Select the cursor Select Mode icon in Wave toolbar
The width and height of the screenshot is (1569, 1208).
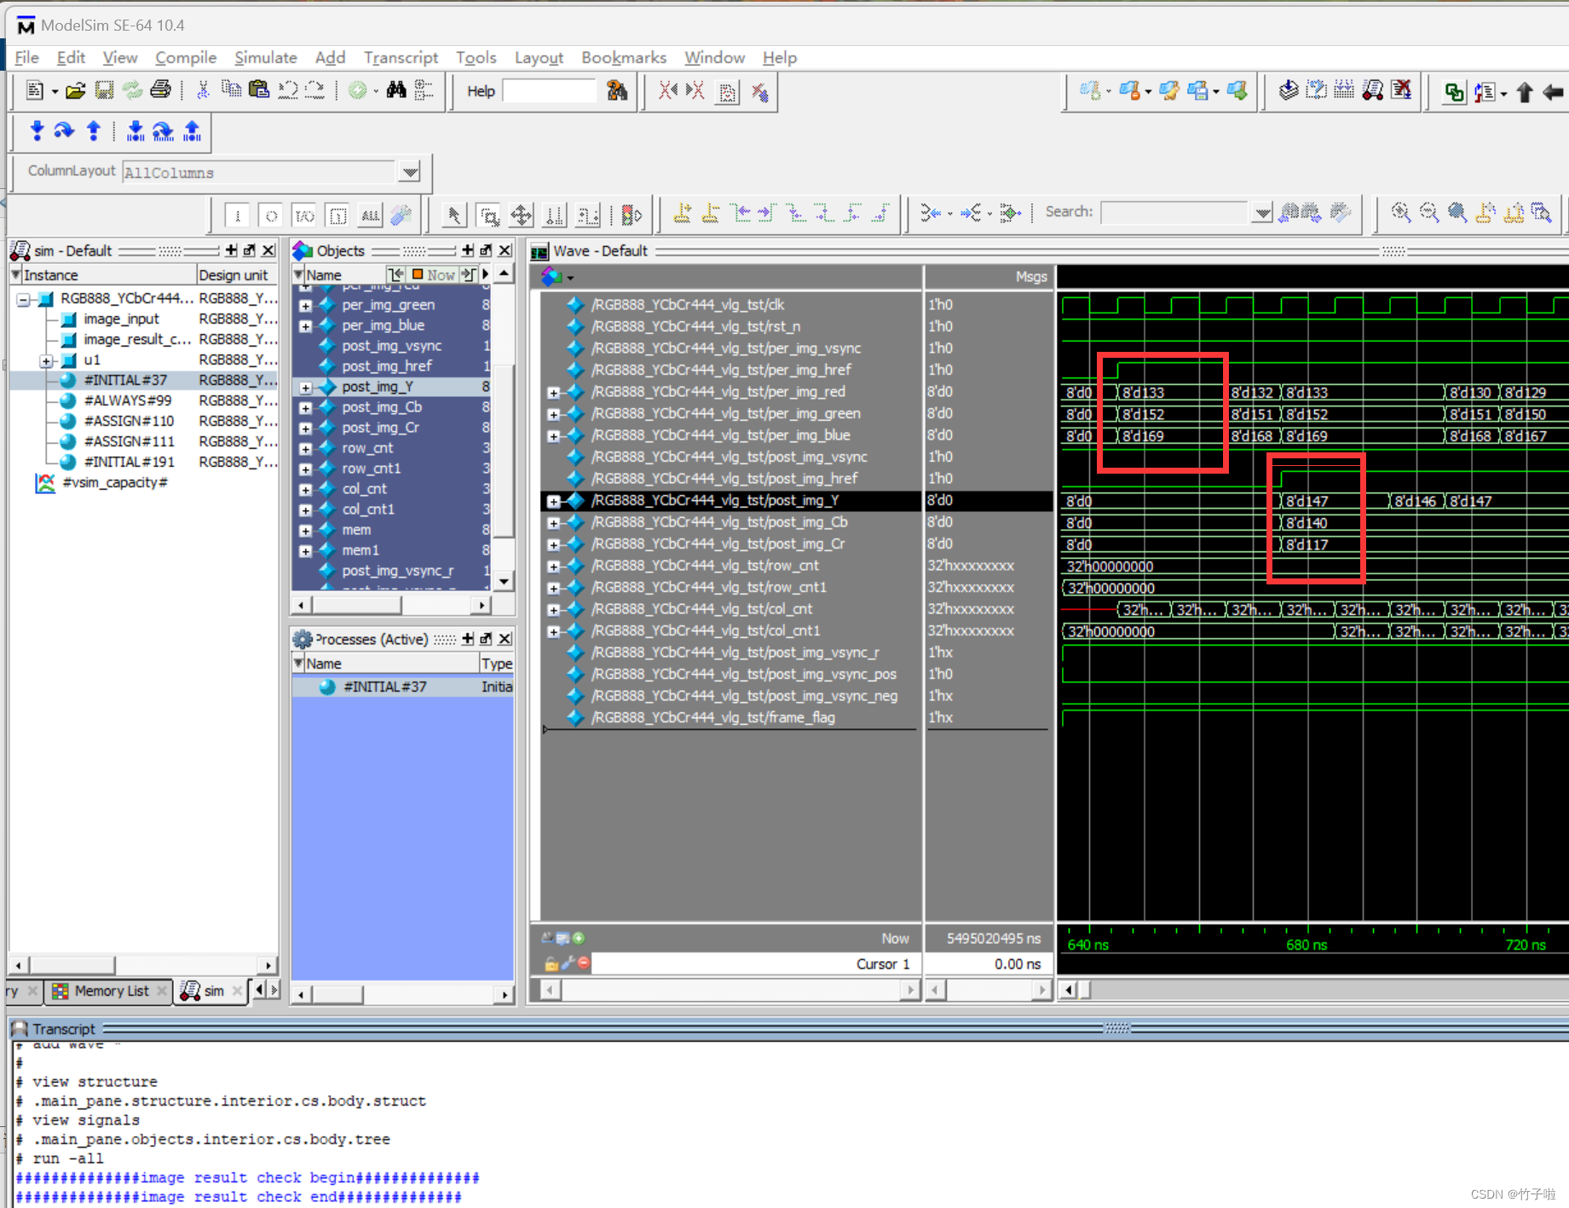tap(454, 215)
